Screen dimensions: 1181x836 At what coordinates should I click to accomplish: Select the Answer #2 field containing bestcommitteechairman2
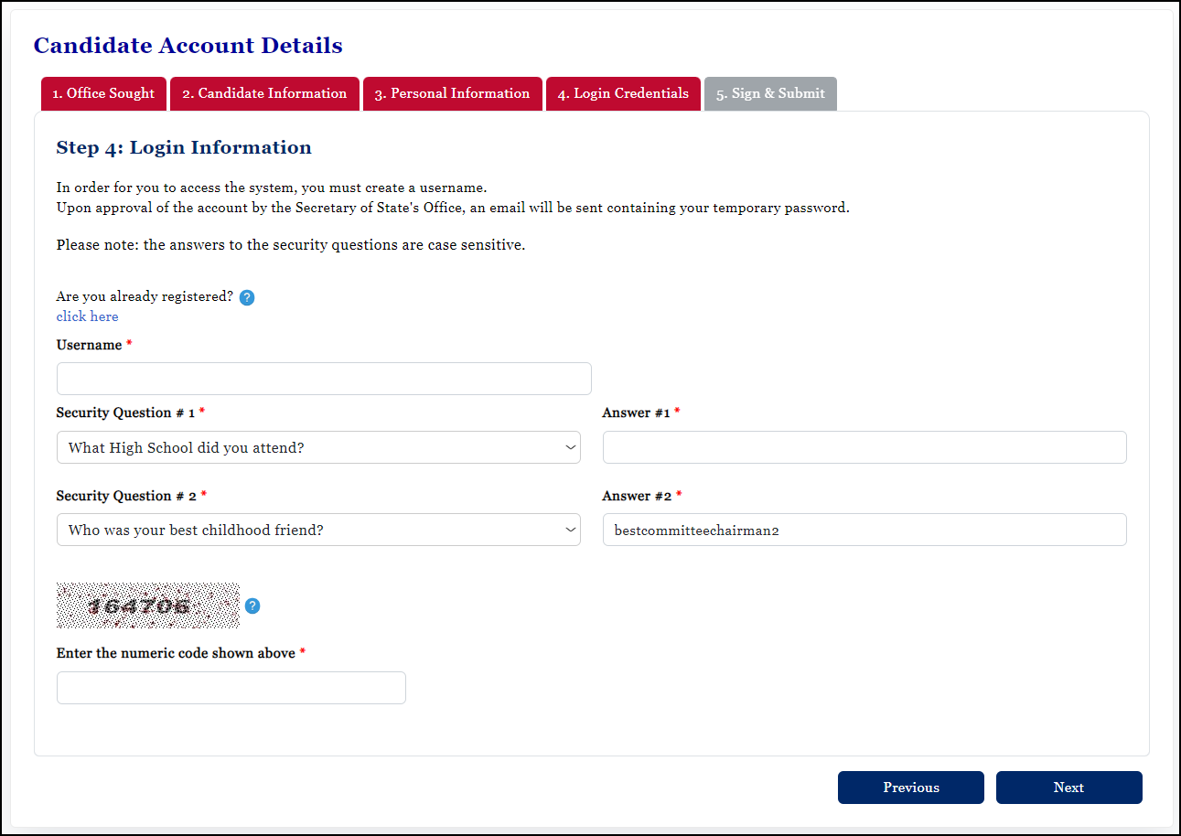[864, 530]
